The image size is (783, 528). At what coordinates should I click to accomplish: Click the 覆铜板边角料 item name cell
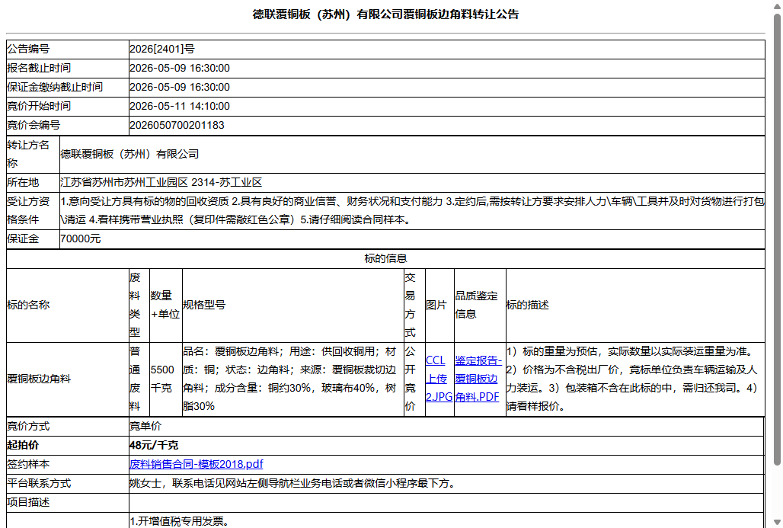click(x=68, y=379)
